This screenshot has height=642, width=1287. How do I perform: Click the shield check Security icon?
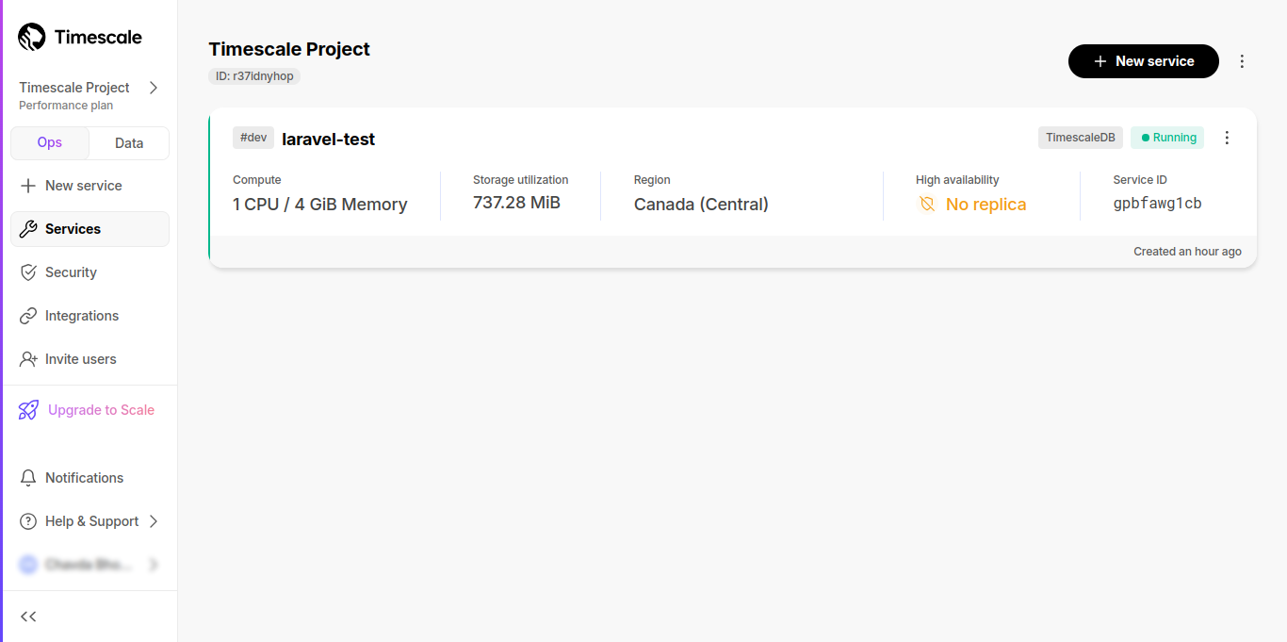click(x=28, y=272)
